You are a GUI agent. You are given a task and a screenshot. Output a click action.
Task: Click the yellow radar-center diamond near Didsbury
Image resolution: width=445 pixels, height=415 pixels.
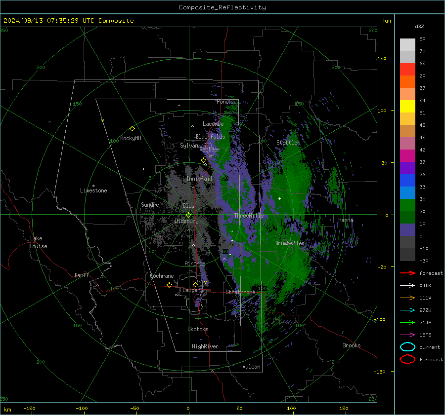[188, 215]
